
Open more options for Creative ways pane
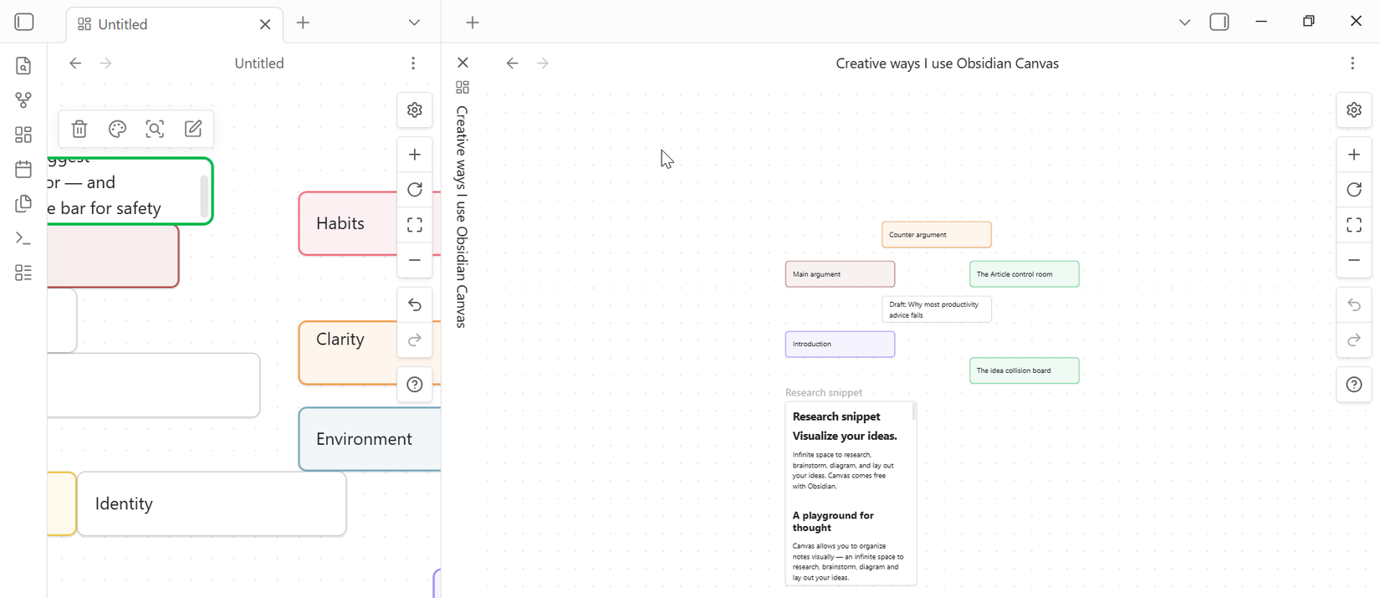[x=1352, y=63]
